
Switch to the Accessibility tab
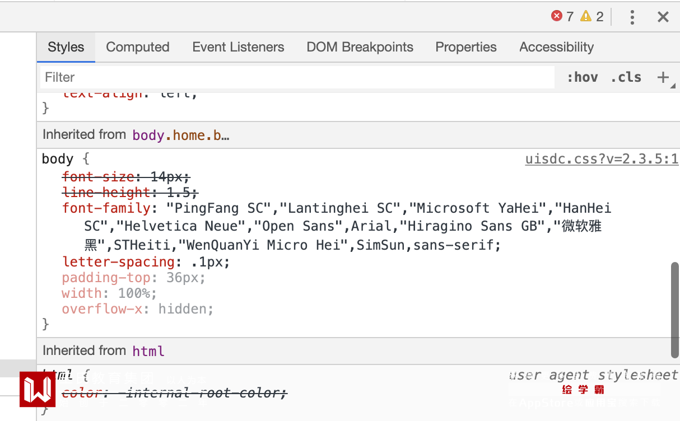point(556,47)
